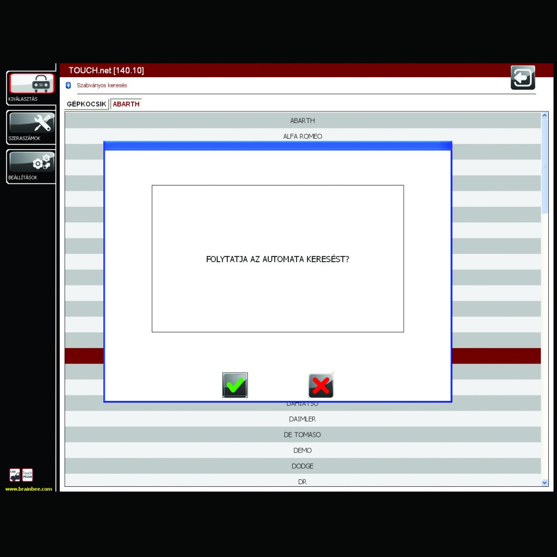Image resolution: width=557 pixels, height=557 pixels.
Task: Open the Beállítások settings section
Action: [32, 166]
